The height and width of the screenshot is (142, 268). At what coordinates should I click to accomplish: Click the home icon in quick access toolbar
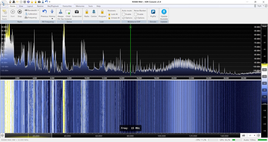(x=10, y=2)
